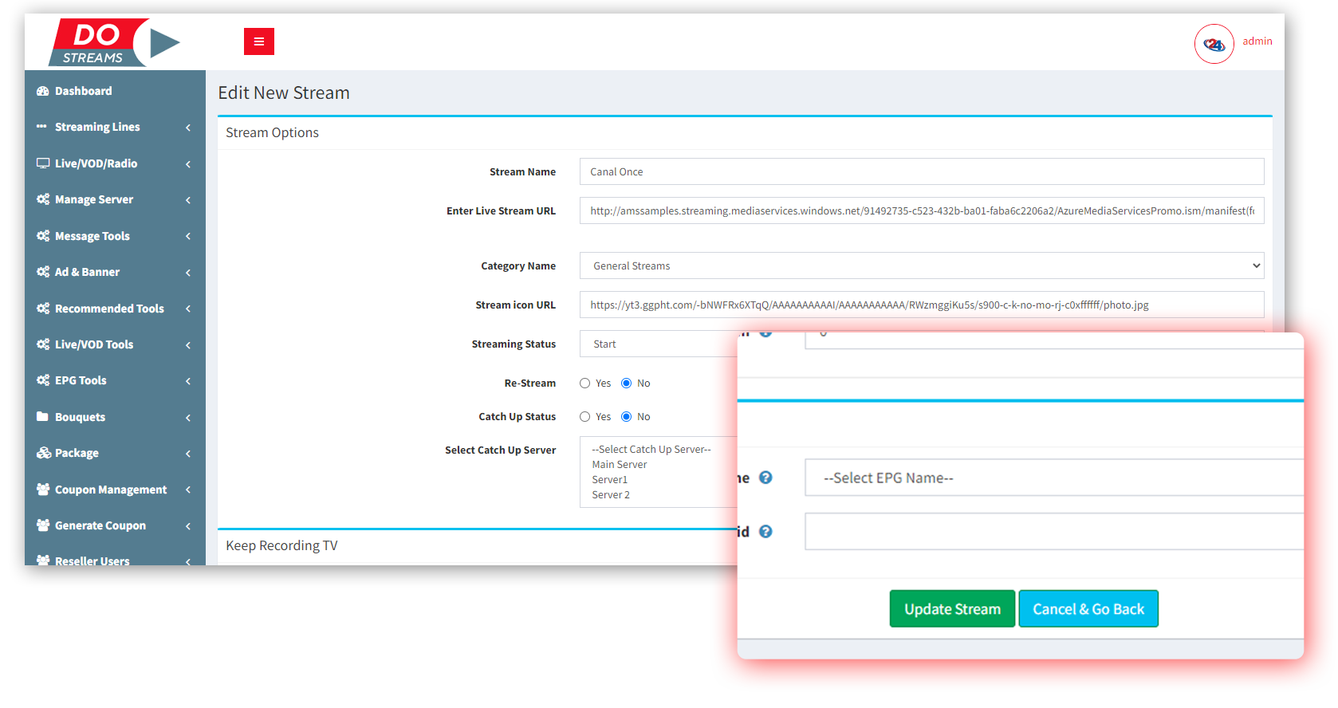Choose Main Server in Catch Up list
The width and height of the screenshot is (1338, 708).
pyautogui.click(x=620, y=465)
